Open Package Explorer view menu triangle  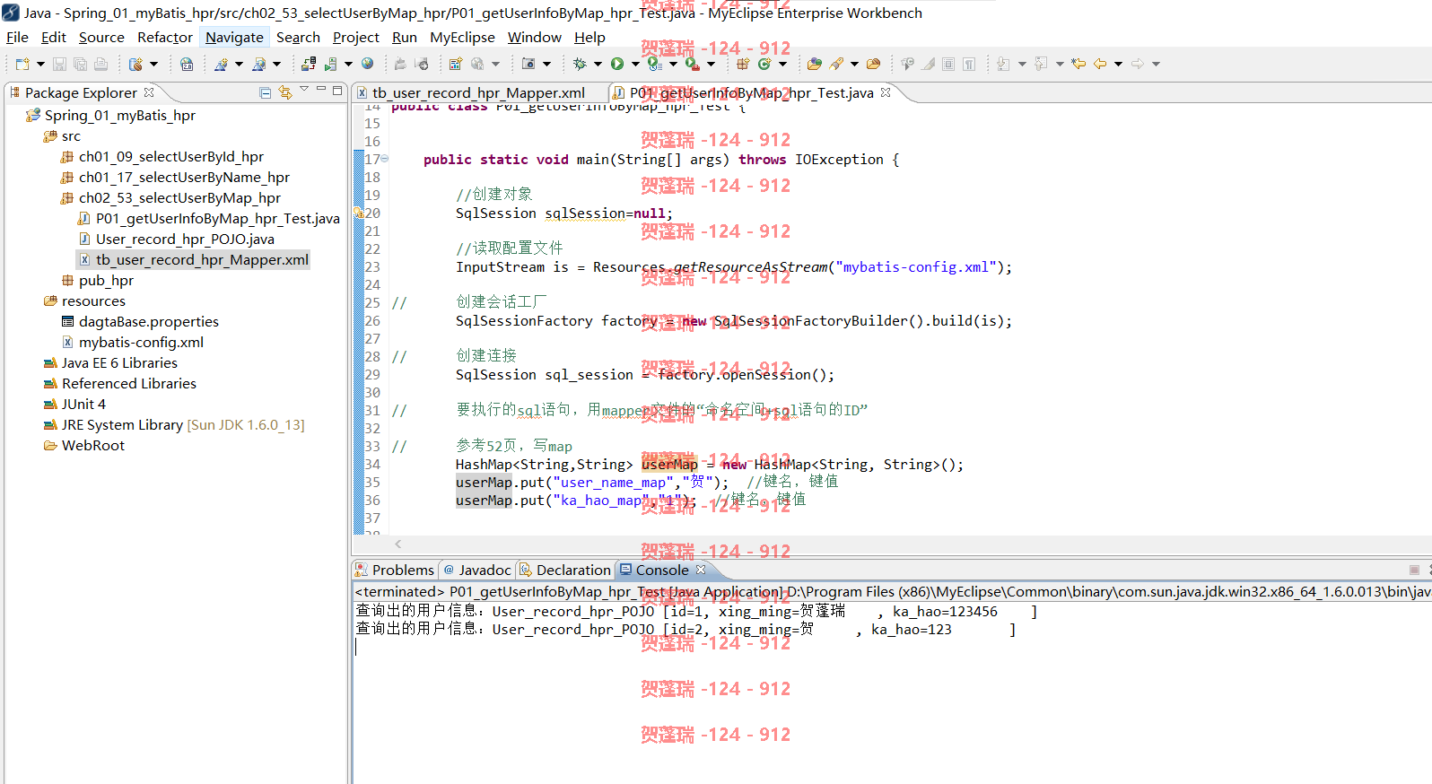pyautogui.click(x=304, y=89)
